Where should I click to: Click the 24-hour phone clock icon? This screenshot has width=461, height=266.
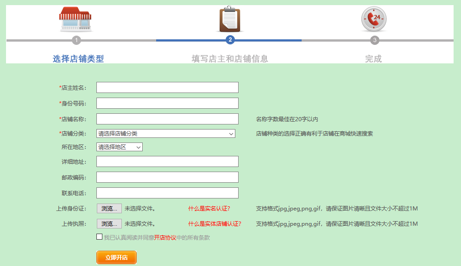(x=373, y=19)
